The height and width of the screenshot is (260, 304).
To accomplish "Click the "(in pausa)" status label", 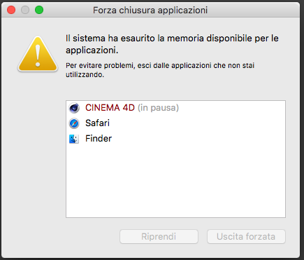I will coord(159,108).
